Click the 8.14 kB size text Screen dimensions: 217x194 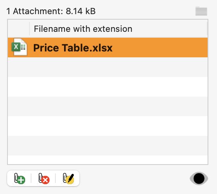click(81, 11)
